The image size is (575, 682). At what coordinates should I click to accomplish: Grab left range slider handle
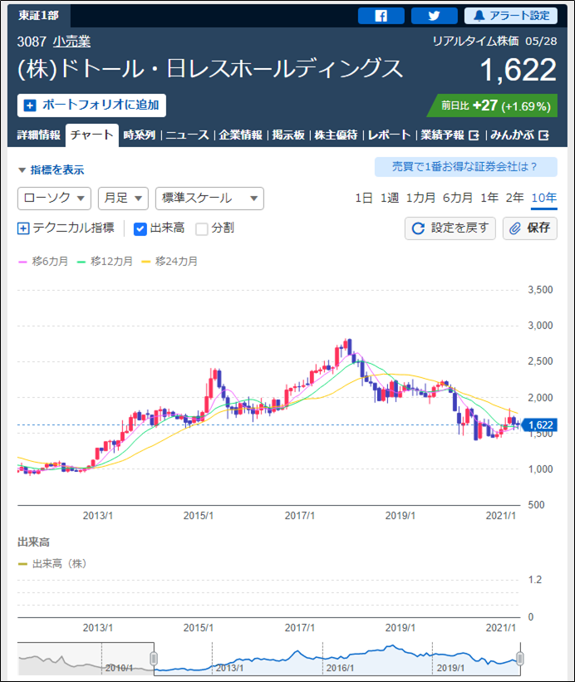154,659
